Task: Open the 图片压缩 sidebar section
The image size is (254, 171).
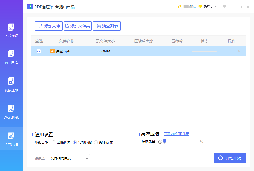Action: pyautogui.click(x=11, y=30)
